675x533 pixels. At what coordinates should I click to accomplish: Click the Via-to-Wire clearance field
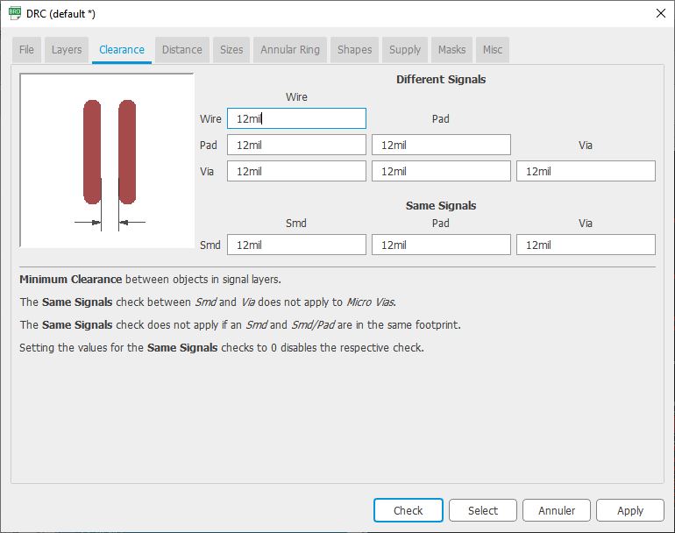(x=296, y=171)
